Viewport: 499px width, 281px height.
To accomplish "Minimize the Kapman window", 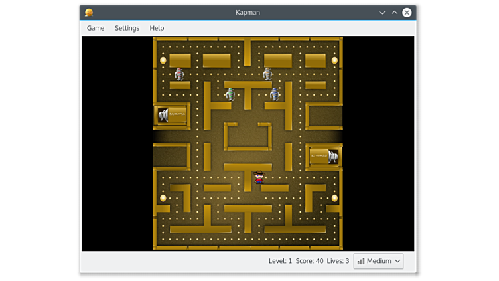I will [382, 12].
